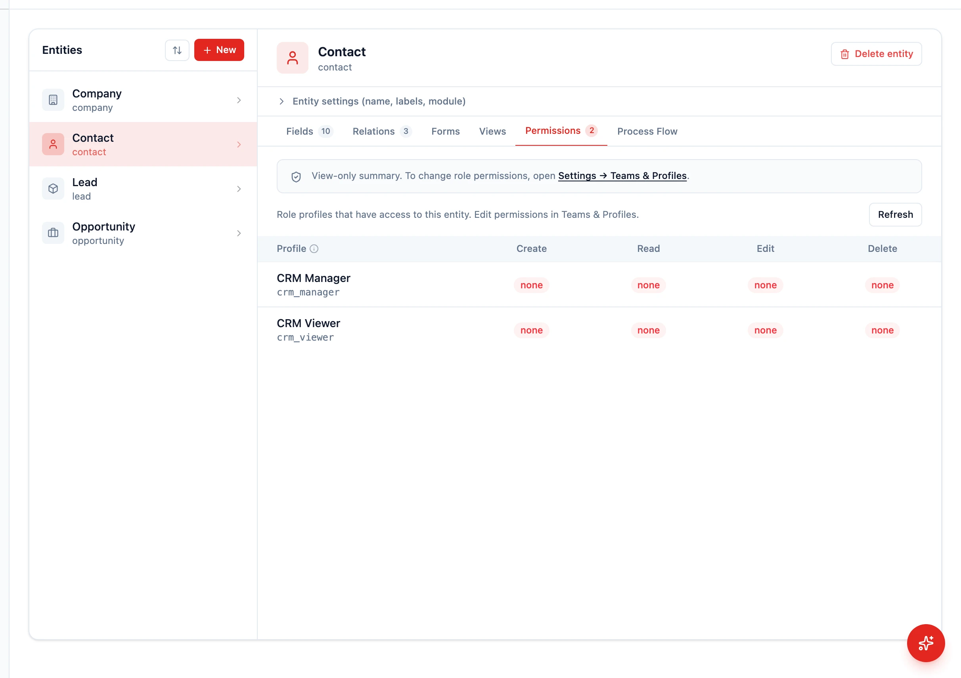Click the Opportunity briefcase icon
The image size is (961, 678).
(53, 233)
